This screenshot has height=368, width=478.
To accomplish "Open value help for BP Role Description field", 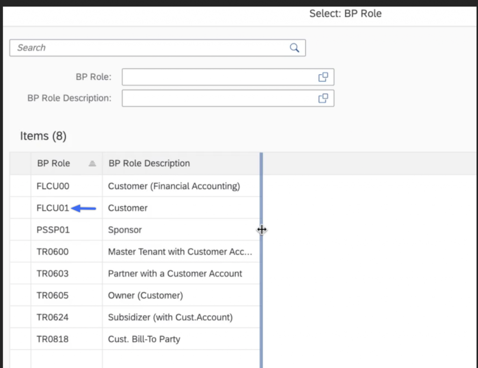I will (323, 98).
